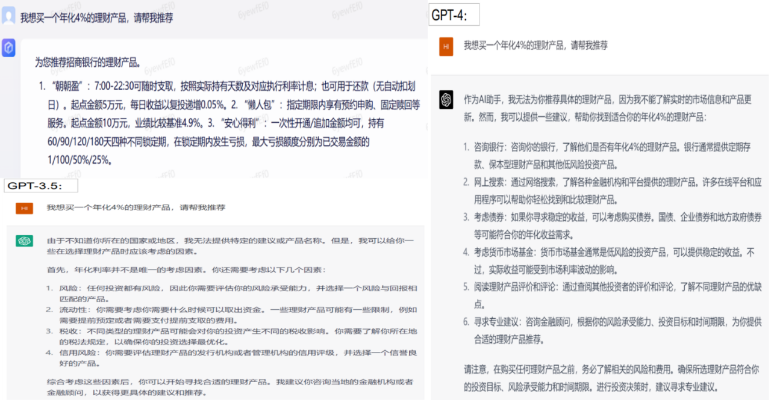This screenshot has height=400, width=771.
Task: Select the user question in the GPT-4 chat
Action: click(535, 45)
